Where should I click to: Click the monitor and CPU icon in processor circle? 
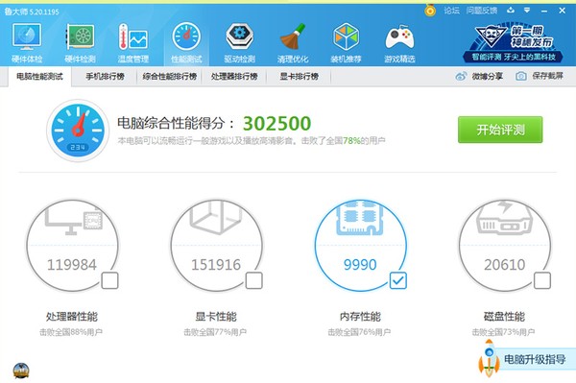73,220
